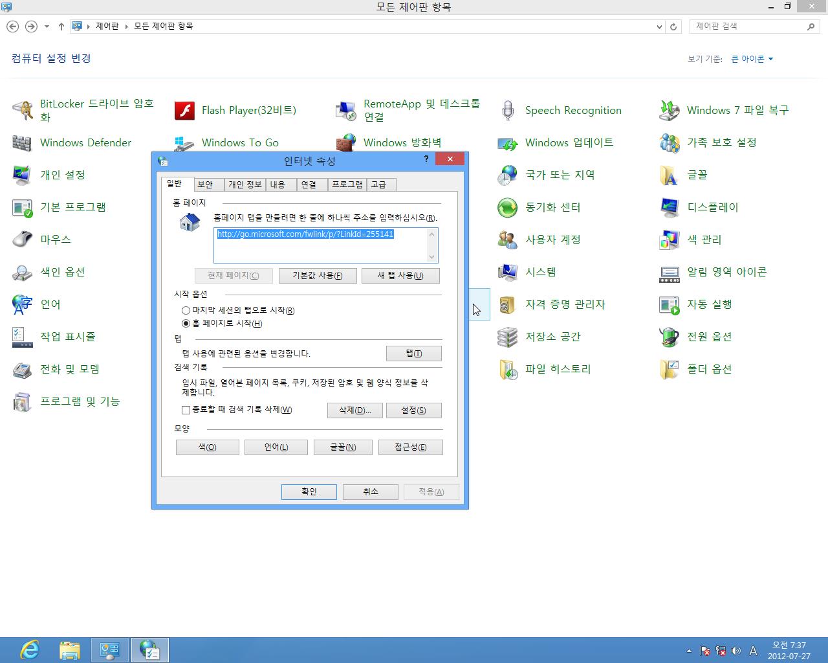
Task: Select 홈 페이지로 시작 radio button
Action: click(x=186, y=324)
